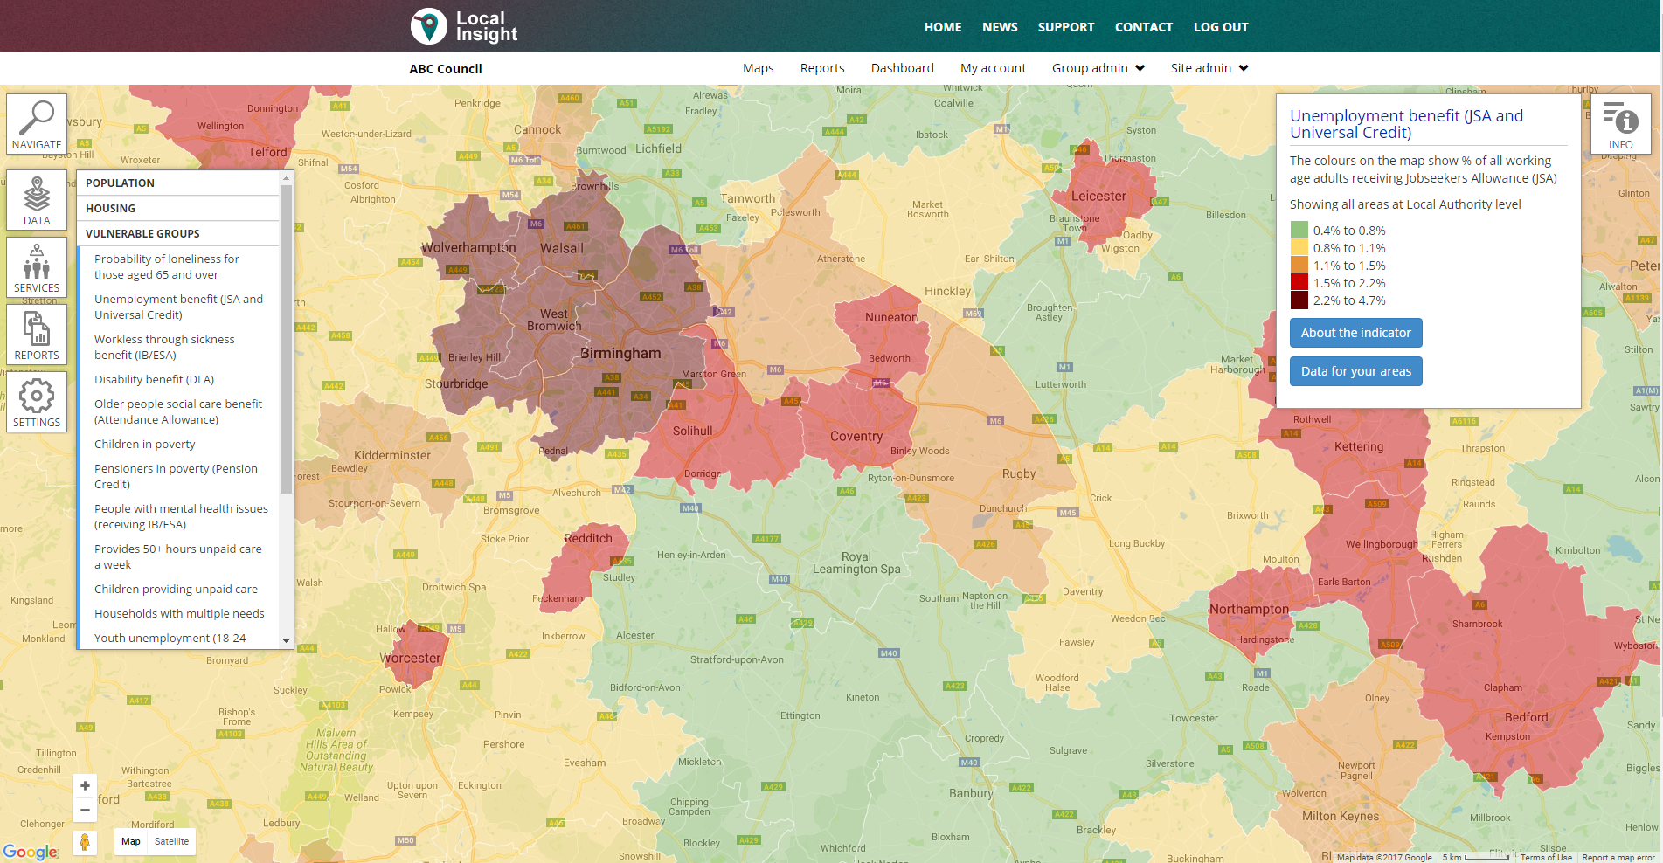
Task: Click LOG OUT
Action: tap(1221, 27)
